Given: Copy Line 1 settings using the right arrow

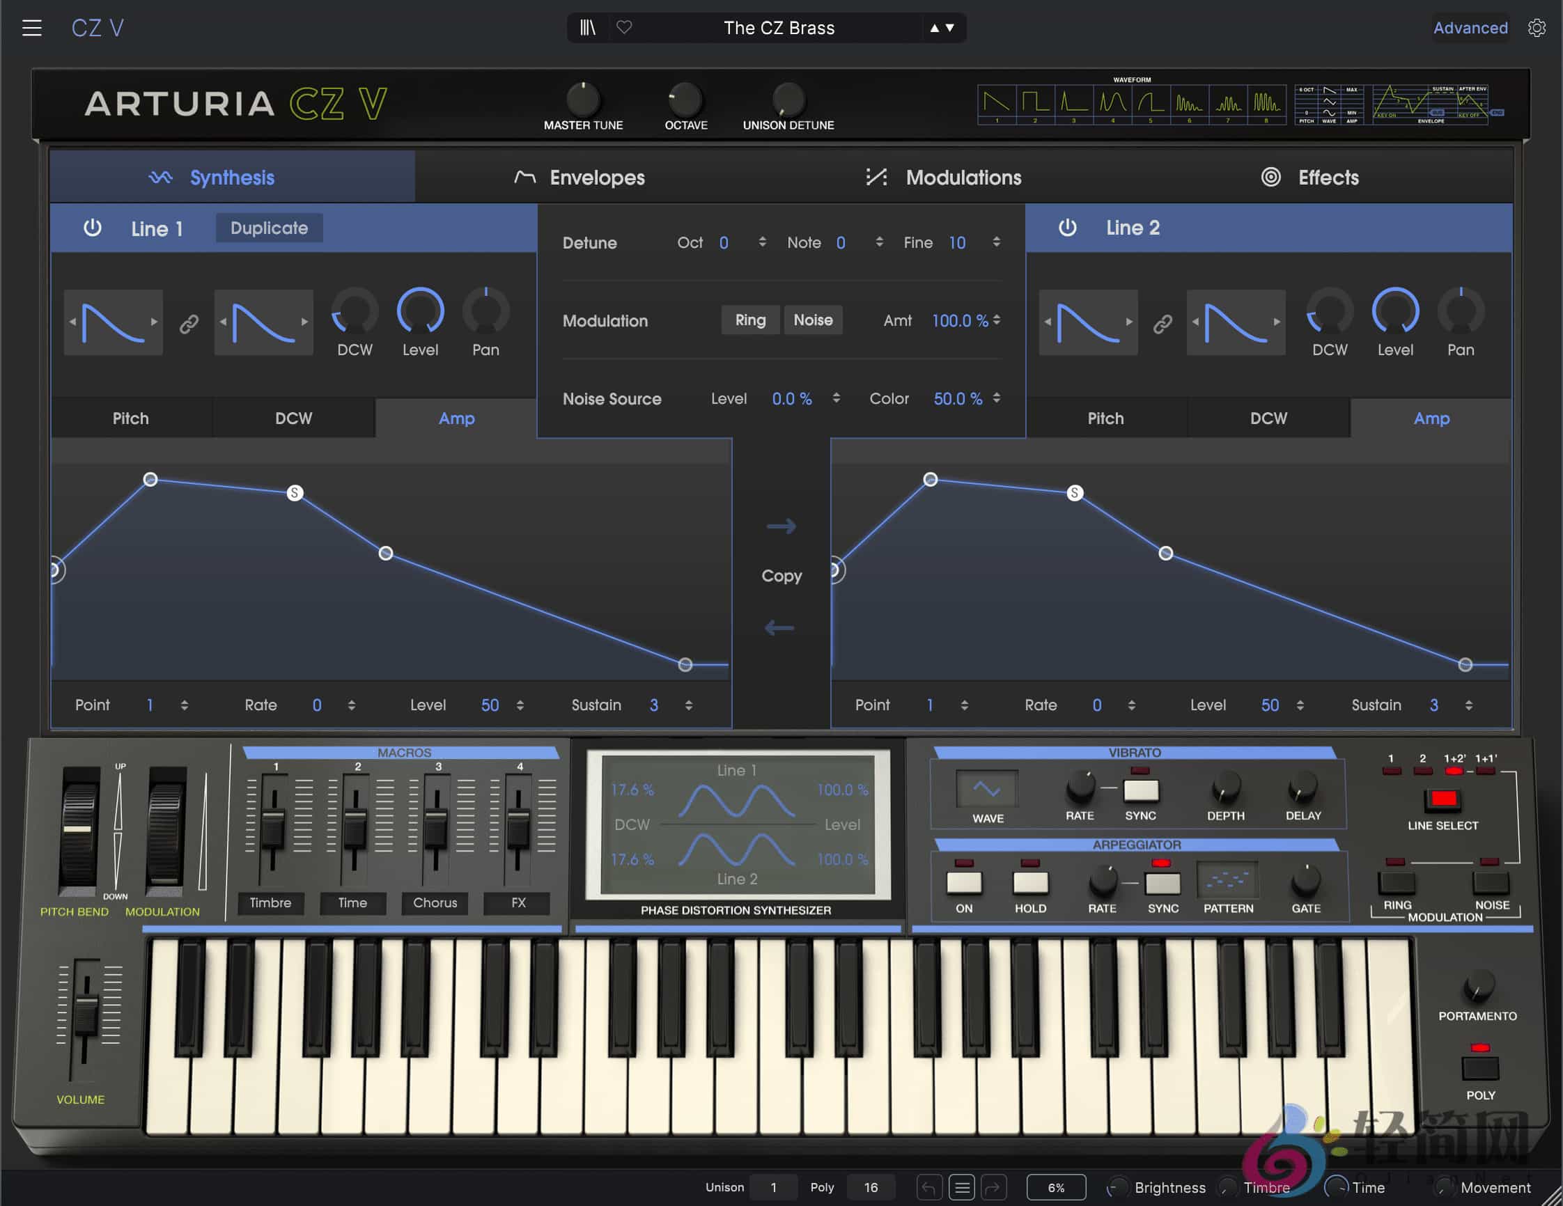Looking at the screenshot, I should tap(781, 526).
